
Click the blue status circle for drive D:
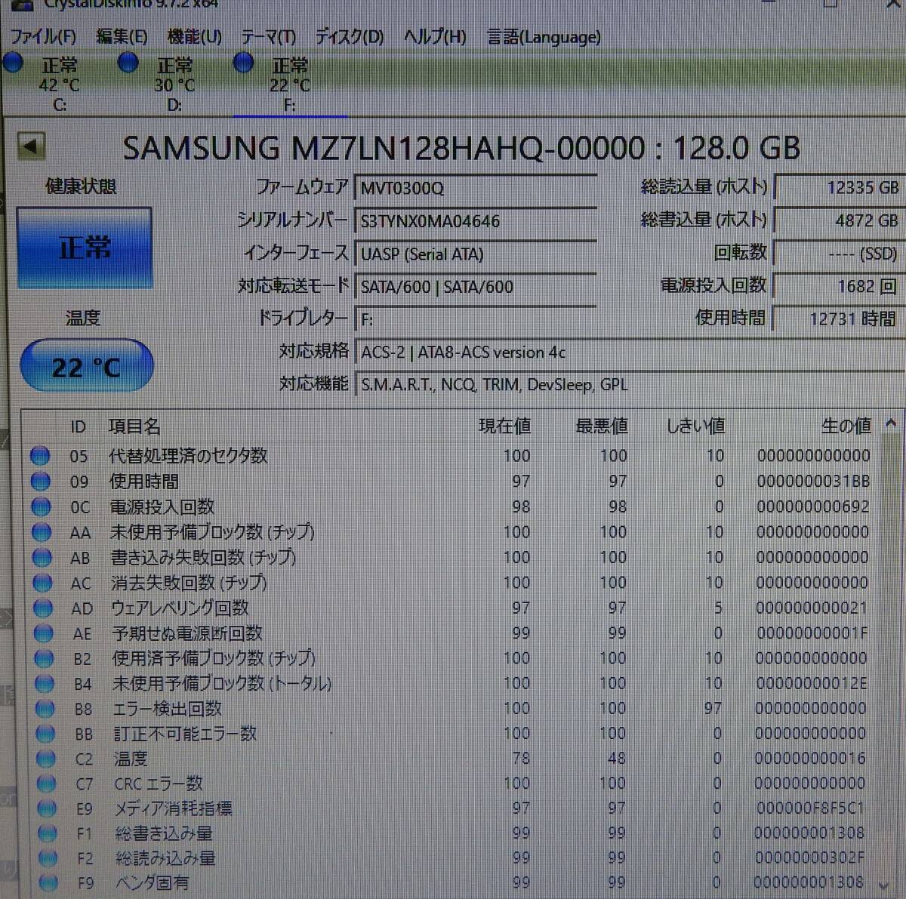[128, 63]
